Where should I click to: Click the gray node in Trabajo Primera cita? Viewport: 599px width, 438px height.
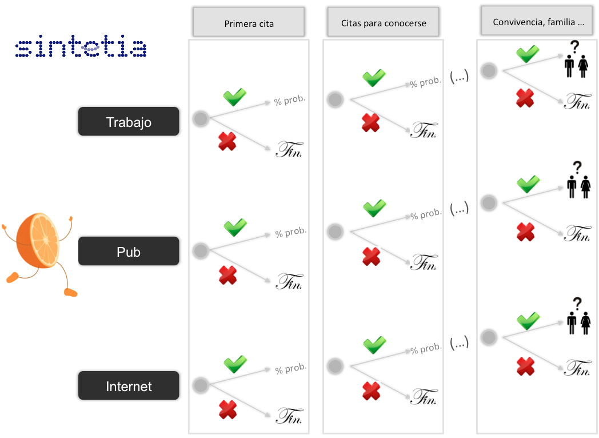(x=201, y=118)
